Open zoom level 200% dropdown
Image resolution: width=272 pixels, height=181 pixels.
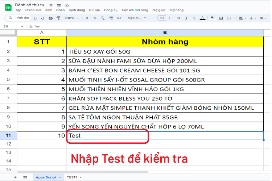72,18
